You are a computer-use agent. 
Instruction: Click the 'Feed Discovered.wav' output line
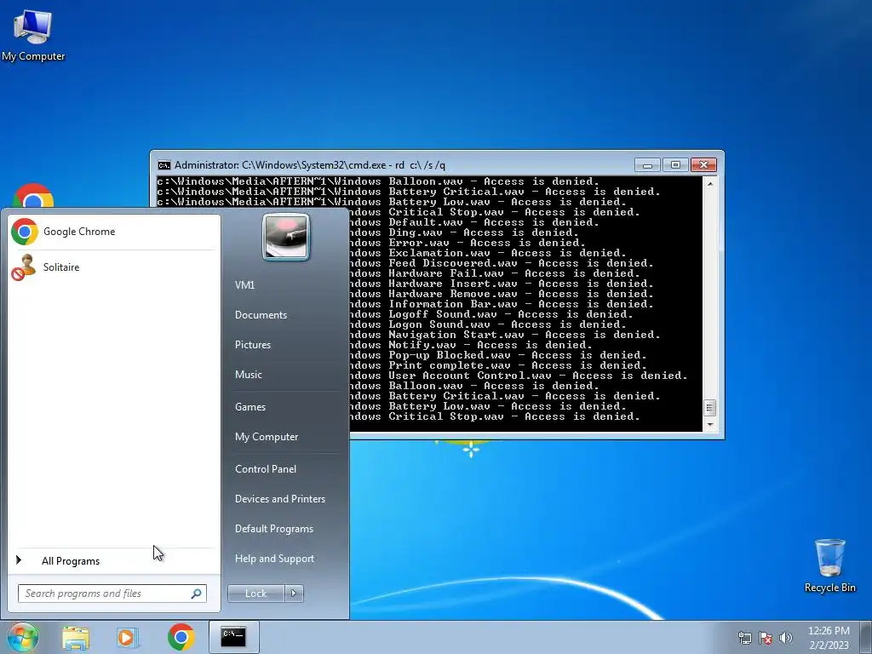point(502,263)
